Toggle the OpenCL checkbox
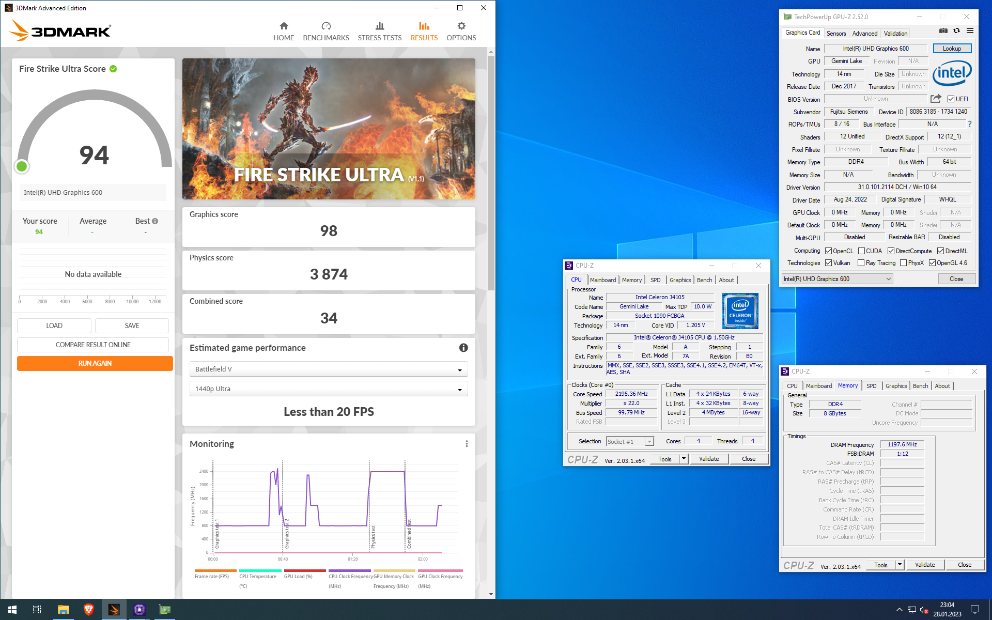The width and height of the screenshot is (992, 620). tap(828, 251)
